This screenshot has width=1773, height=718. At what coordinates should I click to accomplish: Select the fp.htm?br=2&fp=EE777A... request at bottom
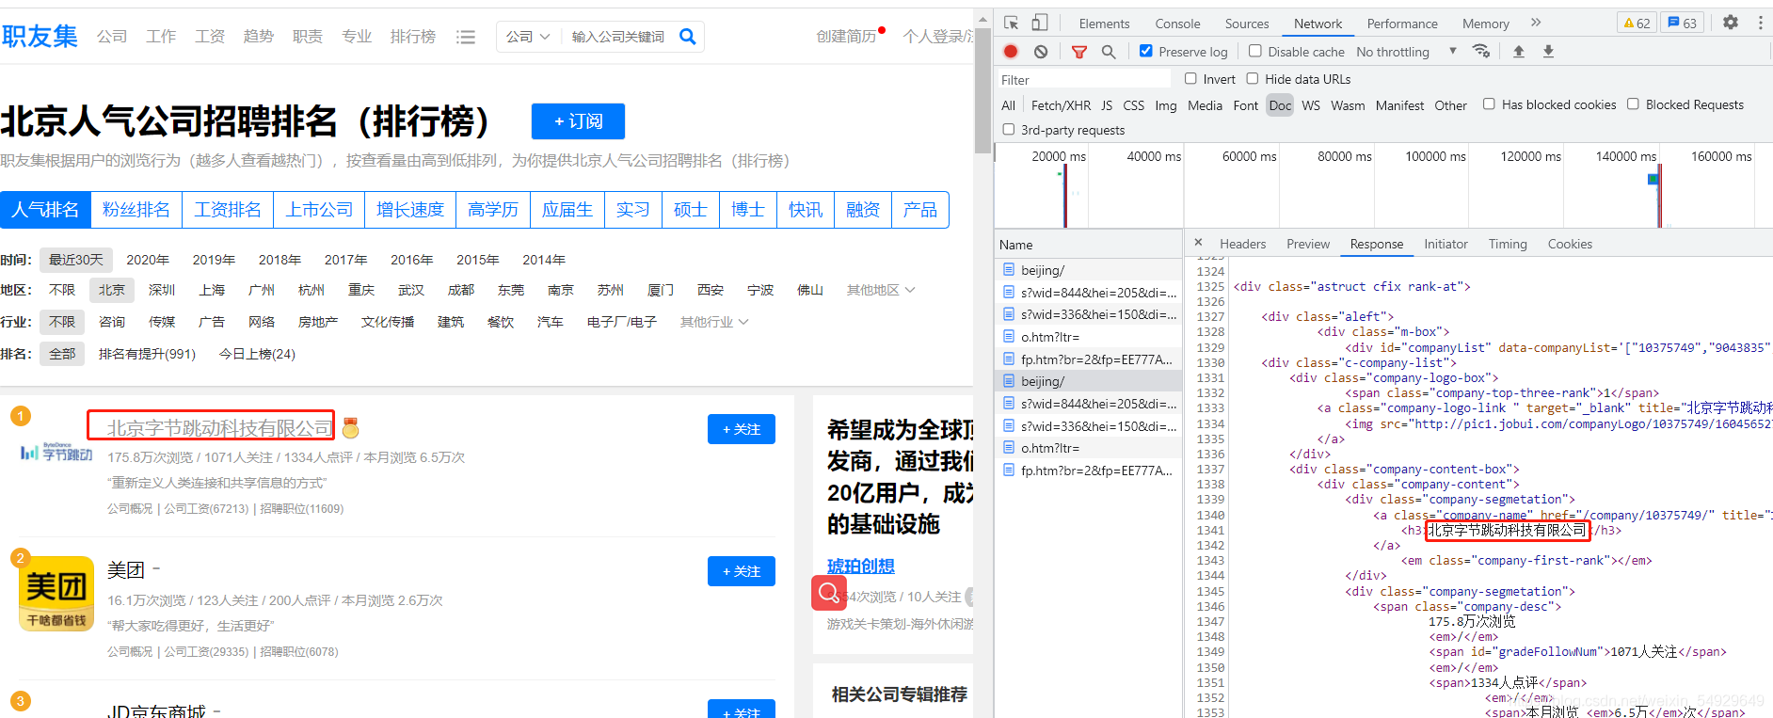[x=1089, y=471]
